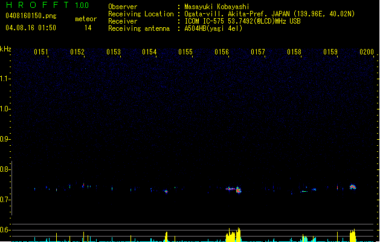
Task: Click the 'meteor' label
Action: coord(86,19)
